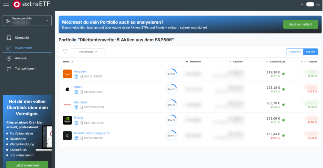Image resolution: width=323 pixels, height=168 pixels.
Task: Go to Übersicht in the sidebar
Action: pos(22,38)
